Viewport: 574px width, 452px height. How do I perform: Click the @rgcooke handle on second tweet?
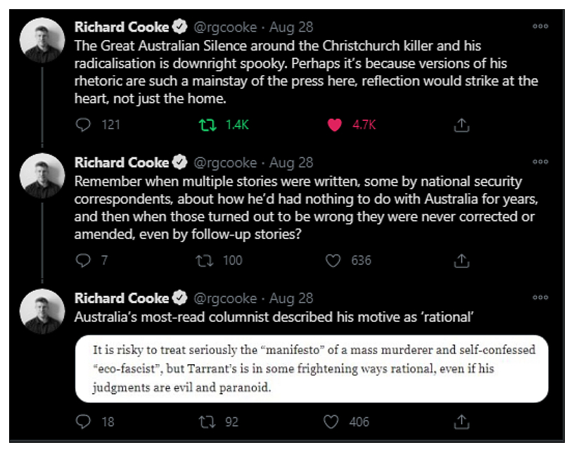coord(224,163)
